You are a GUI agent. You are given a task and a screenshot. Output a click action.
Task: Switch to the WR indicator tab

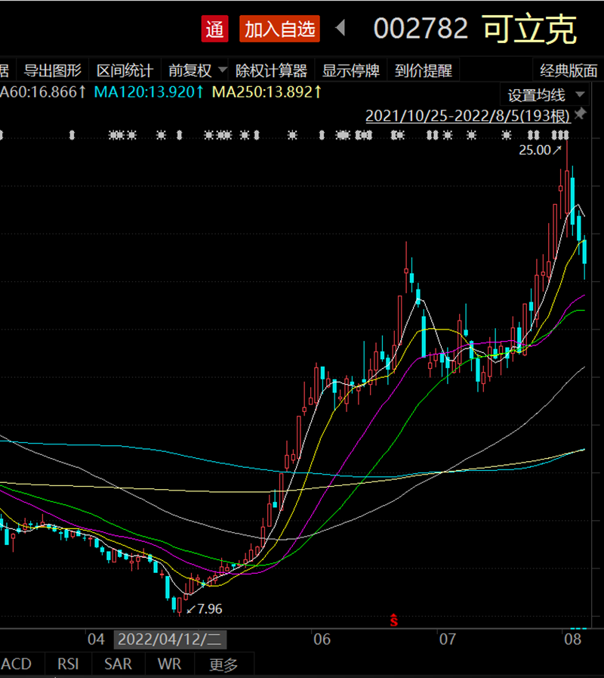[x=169, y=664]
